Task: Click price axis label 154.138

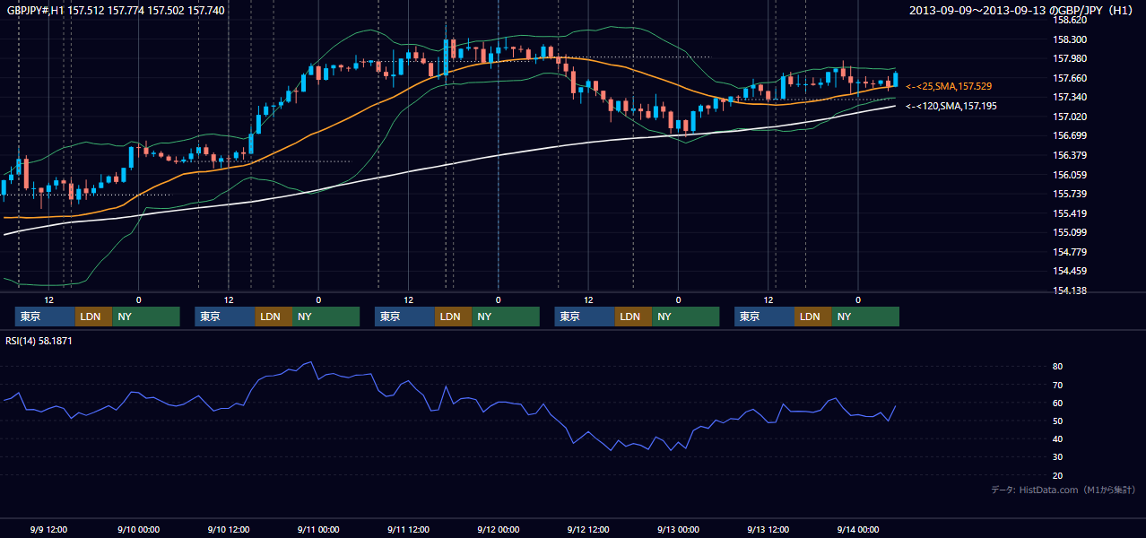Action: (x=1070, y=291)
